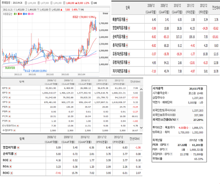Open the 시가총액순위 link arrow
The height and width of the screenshot is (184, 220).
[x=168, y=93]
